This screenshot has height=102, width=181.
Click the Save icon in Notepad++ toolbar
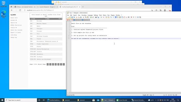tap(72, 17)
